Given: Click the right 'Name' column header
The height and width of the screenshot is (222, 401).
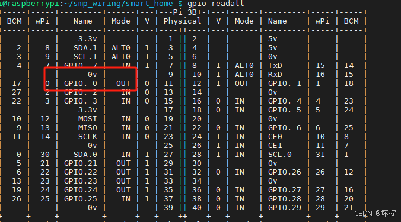Looking at the screenshot, I should 277,21.
